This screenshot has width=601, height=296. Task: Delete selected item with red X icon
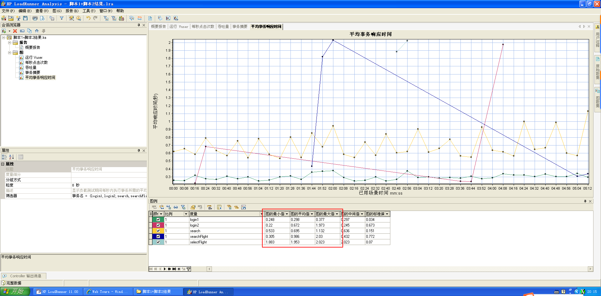[x=15, y=31]
